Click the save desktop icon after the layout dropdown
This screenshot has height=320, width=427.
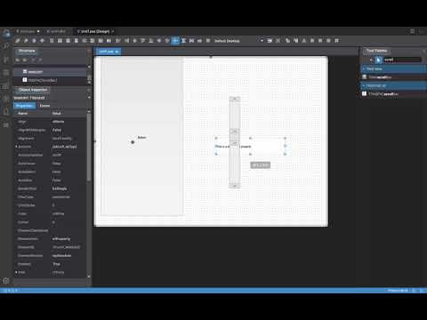(270, 41)
